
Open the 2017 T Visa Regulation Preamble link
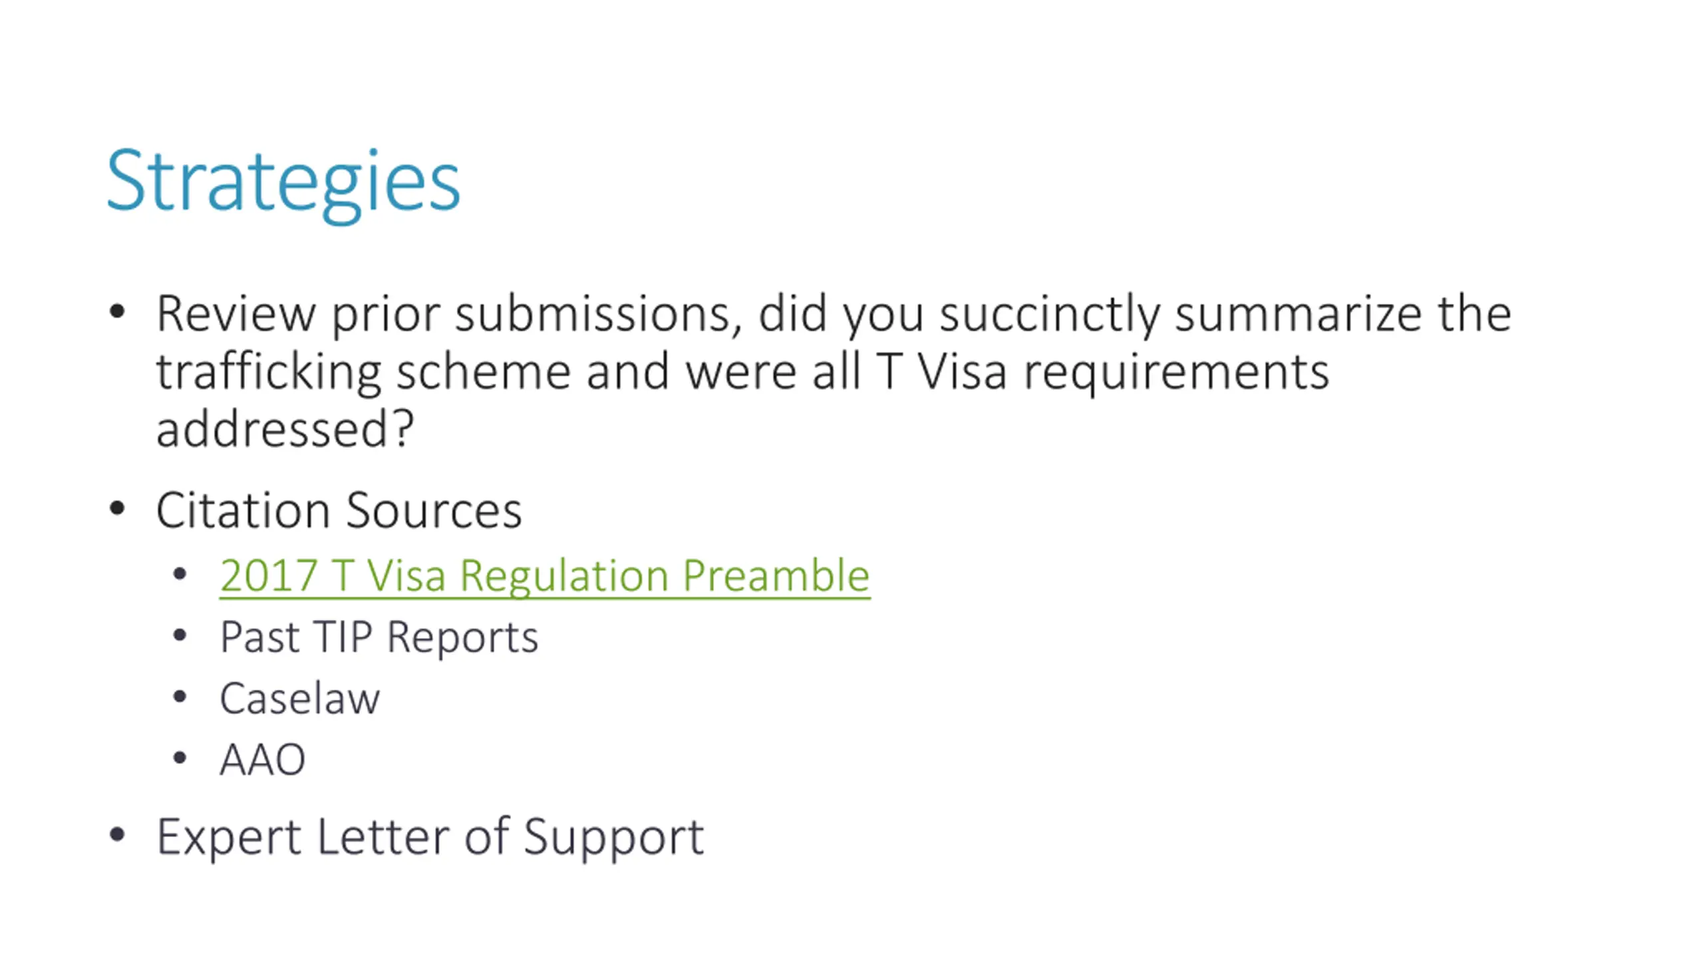[x=545, y=576]
